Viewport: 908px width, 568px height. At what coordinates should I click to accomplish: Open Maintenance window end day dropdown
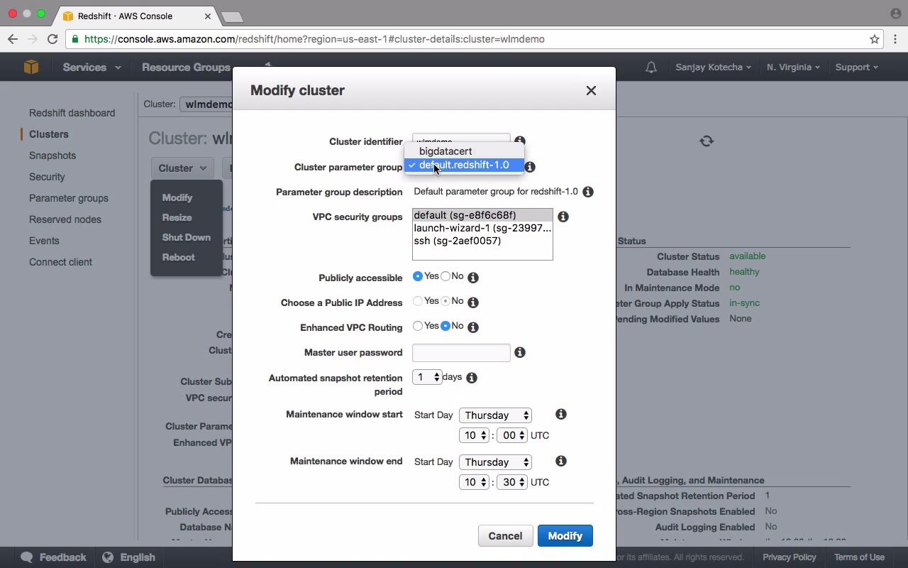pos(495,462)
